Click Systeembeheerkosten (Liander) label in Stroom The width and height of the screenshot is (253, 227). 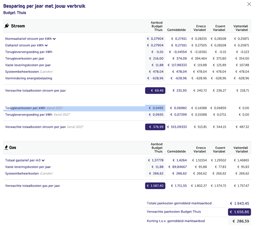29,72
